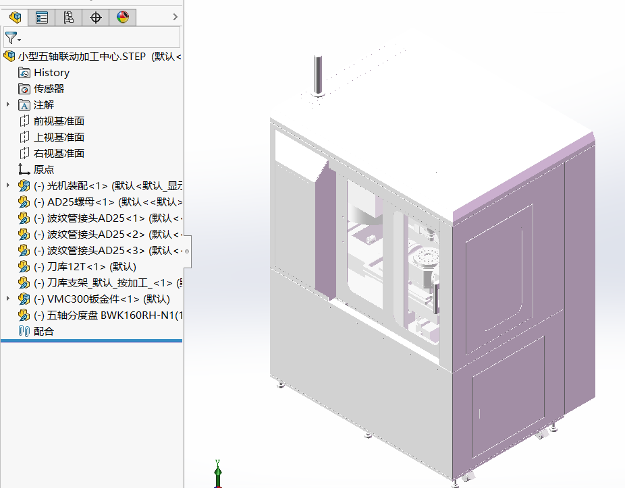Switch to the PropertyManager tab

click(42, 17)
